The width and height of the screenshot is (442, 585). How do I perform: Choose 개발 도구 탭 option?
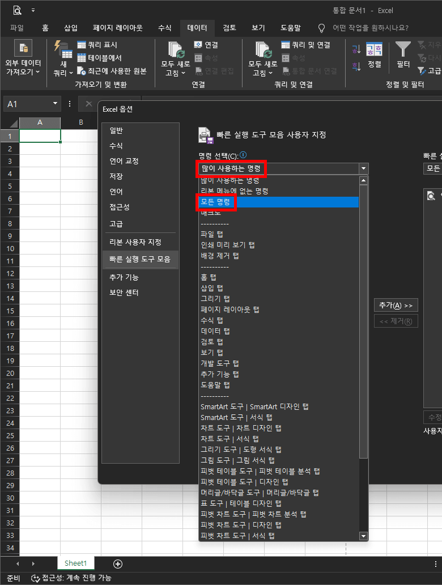pos(279,363)
